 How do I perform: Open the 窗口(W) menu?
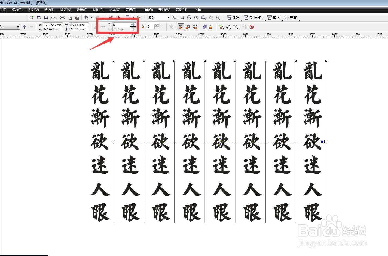[164, 10]
